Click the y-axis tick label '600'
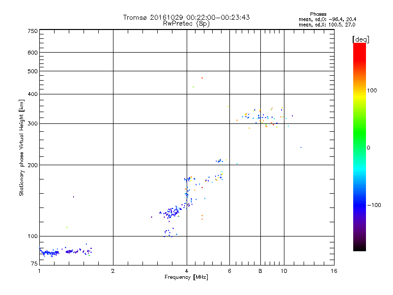Viewport: 393px width, 295px height. click(32, 53)
